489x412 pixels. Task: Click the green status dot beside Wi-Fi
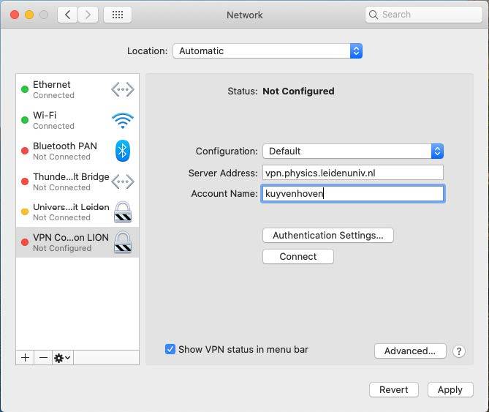click(25, 120)
